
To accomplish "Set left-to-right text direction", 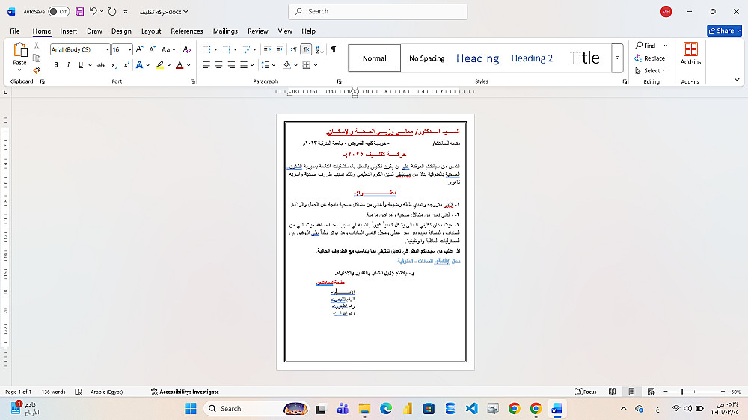I will (x=293, y=49).
